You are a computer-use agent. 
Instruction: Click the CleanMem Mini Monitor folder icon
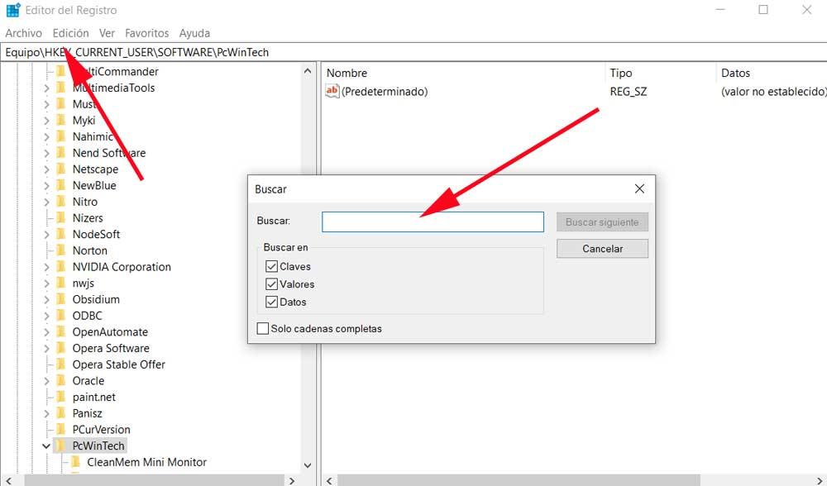(x=76, y=462)
